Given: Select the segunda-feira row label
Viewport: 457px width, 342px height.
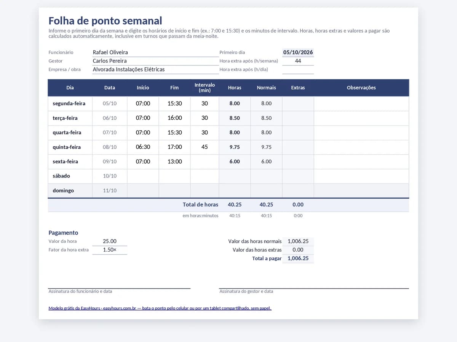Looking at the screenshot, I should click(x=70, y=103).
